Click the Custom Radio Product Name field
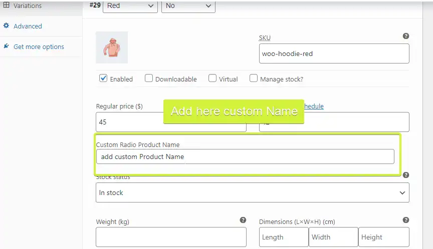The image size is (433, 249). click(245, 156)
